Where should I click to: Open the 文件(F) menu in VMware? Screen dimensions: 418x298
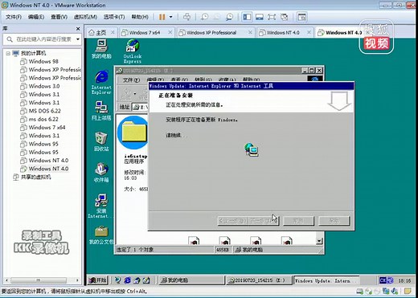pyautogui.click(x=14, y=17)
